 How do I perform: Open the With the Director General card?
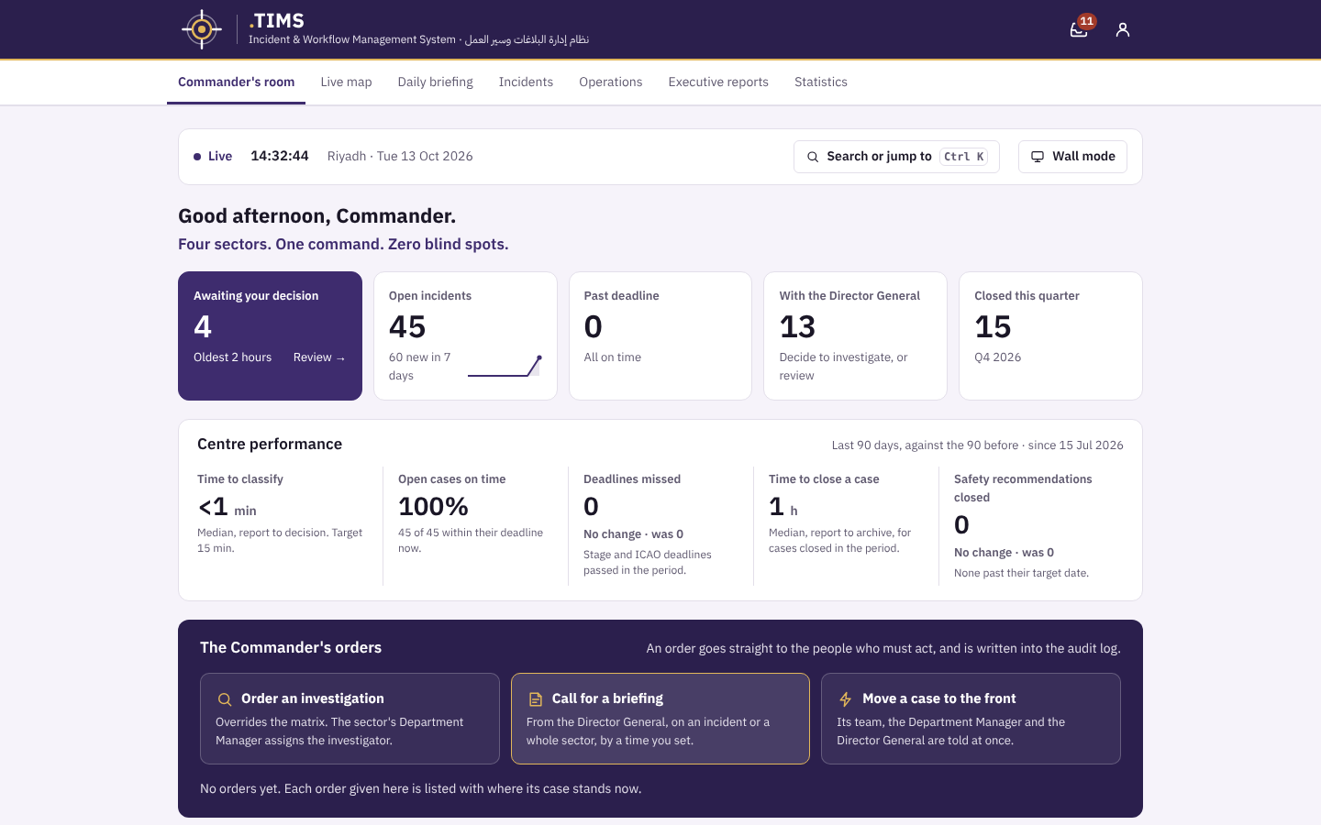(855, 335)
